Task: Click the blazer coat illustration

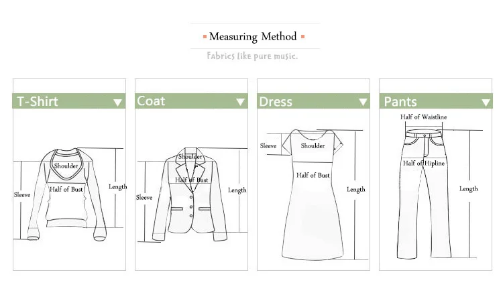Action: click(x=190, y=194)
